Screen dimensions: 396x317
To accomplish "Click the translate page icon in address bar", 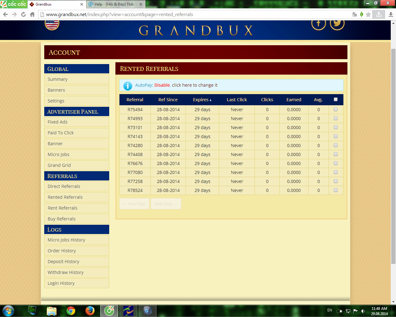I will point(355,15).
